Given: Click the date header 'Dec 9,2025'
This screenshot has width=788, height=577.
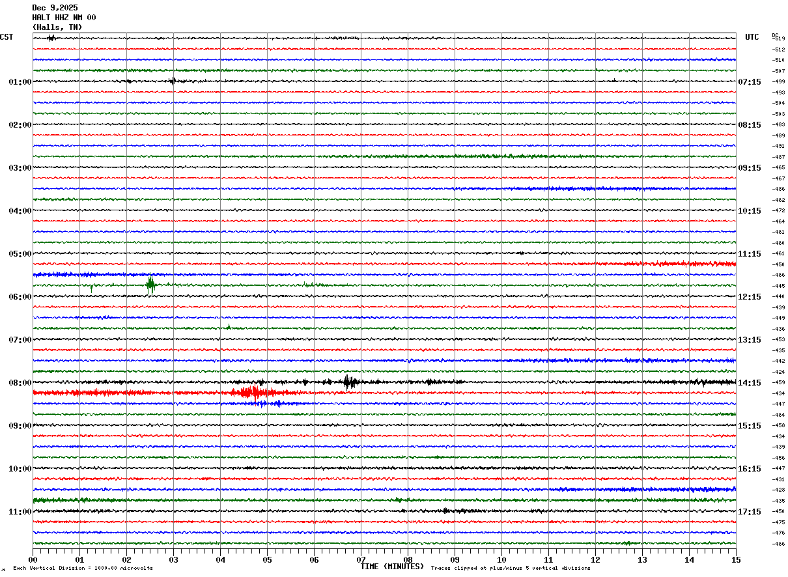Looking at the screenshot, I should (x=55, y=8).
